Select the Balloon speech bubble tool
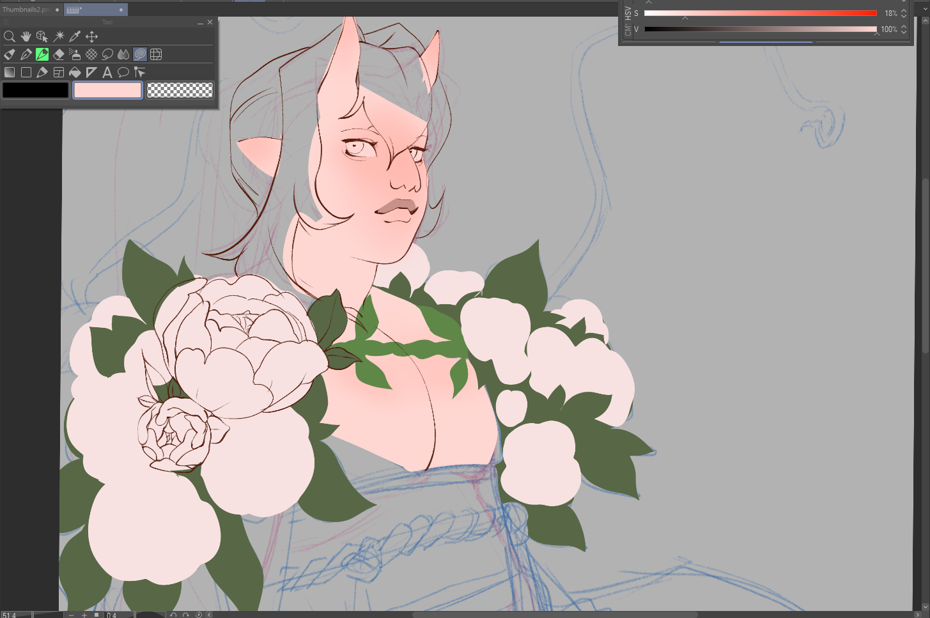The image size is (930, 618). (123, 72)
